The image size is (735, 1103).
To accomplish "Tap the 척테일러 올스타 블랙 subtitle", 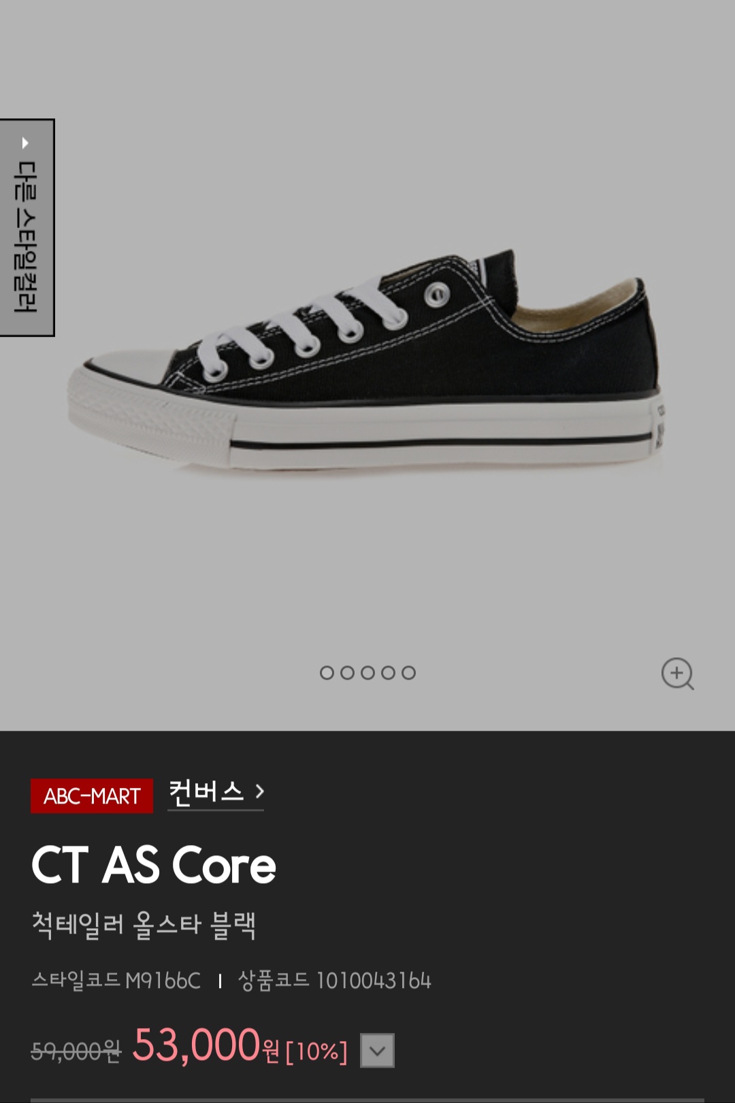I will pyautogui.click(x=144, y=925).
